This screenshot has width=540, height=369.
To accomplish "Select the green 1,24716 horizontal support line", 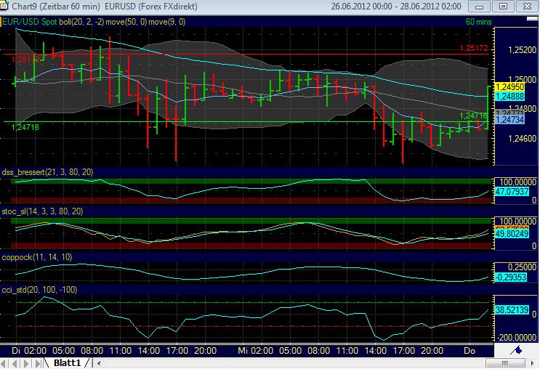I will point(246,121).
